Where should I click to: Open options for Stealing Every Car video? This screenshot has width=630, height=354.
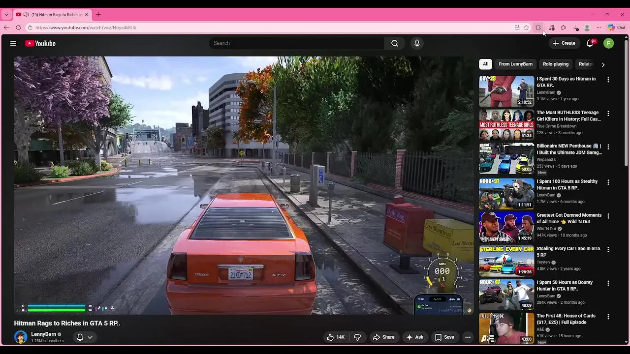tap(608, 249)
